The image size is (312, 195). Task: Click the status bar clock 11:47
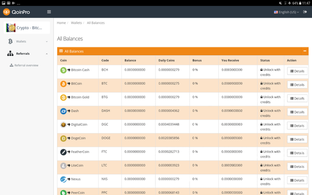(306, 3)
